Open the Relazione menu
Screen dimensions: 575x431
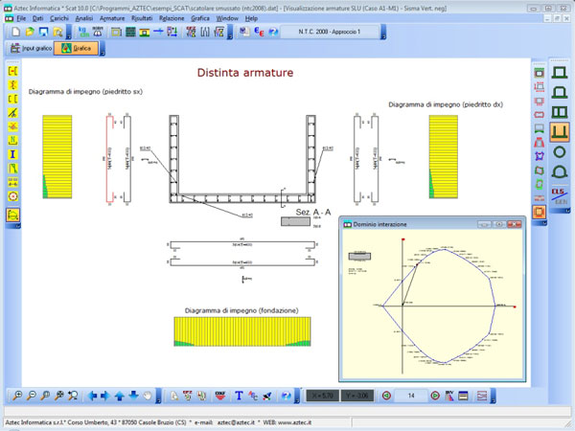pyautogui.click(x=172, y=18)
